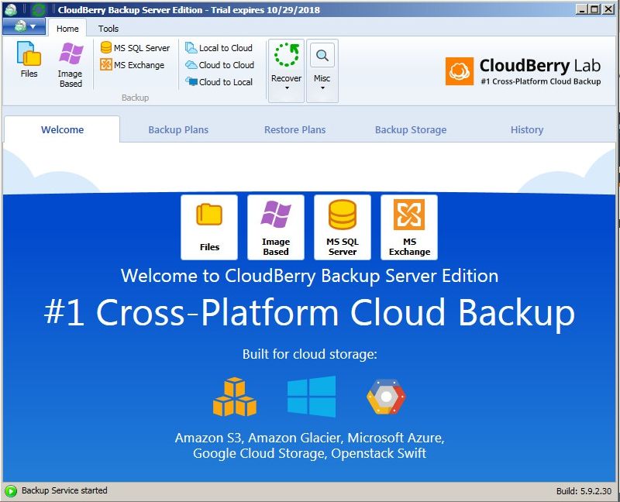Click the Google Cloud hexagon logo
Image resolution: width=620 pixels, height=502 pixels.
pyautogui.click(x=386, y=397)
